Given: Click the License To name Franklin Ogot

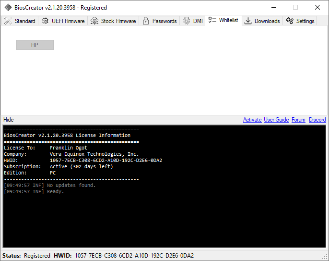Looking at the screenshot, I should pos(69,148).
